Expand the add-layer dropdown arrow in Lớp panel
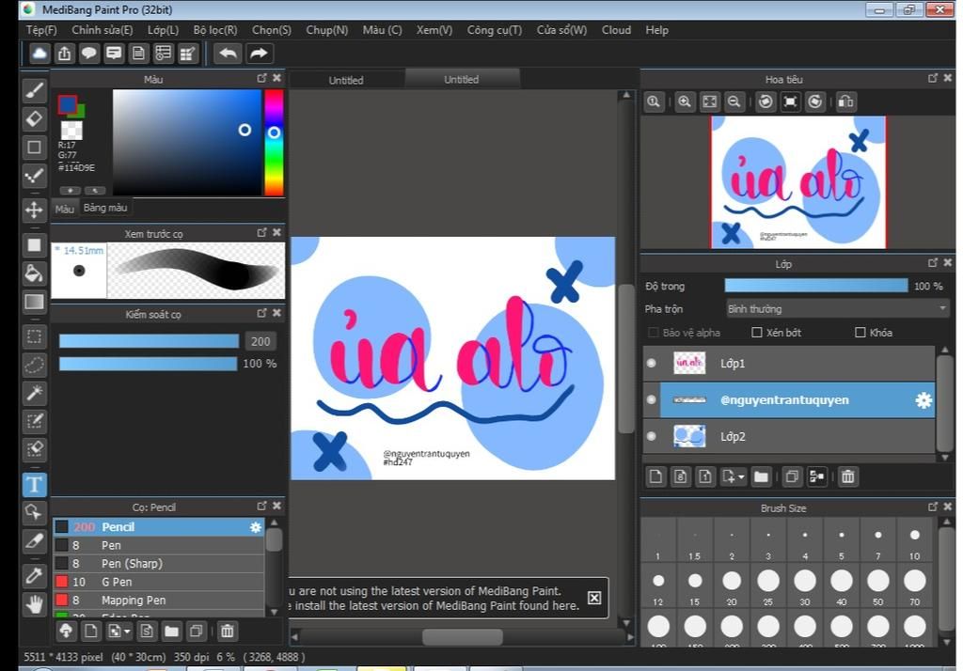 tap(741, 477)
